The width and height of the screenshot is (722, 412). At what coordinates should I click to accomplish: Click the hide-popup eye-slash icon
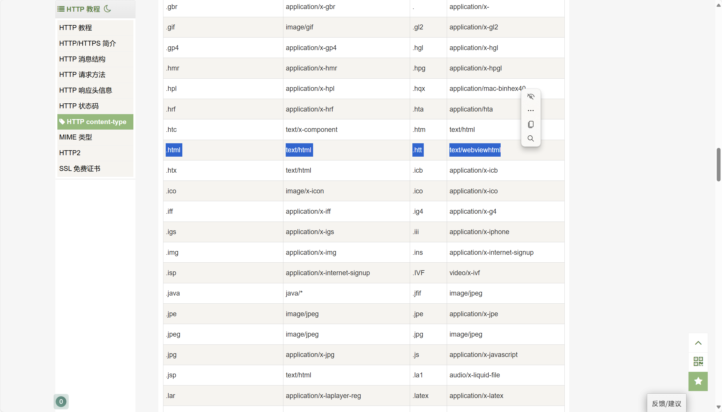pyautogui.click(x=531, y=96)
